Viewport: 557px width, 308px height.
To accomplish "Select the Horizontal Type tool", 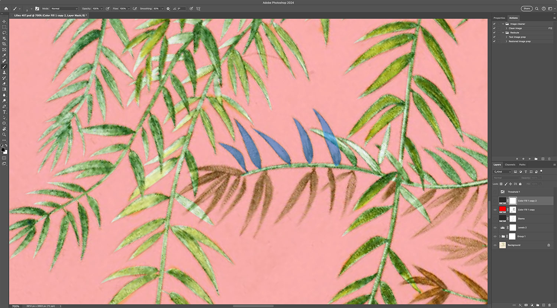I will (4, 112).
